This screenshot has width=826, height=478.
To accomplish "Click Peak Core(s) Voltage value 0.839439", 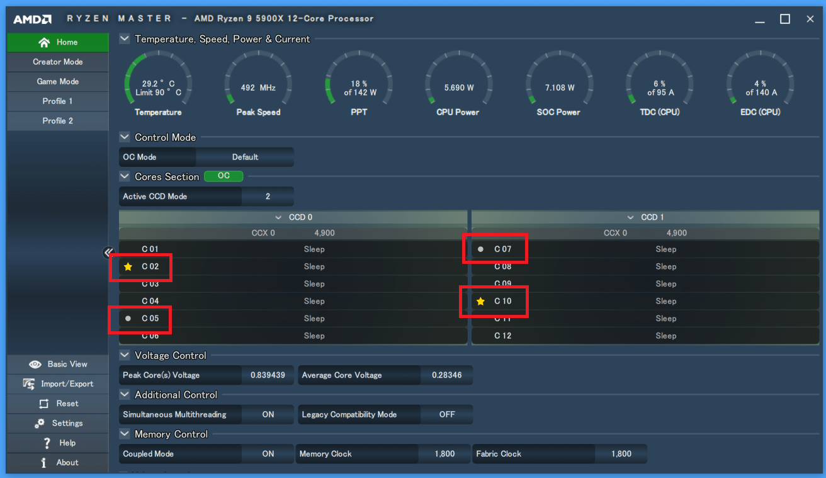I will click(268, 375).
